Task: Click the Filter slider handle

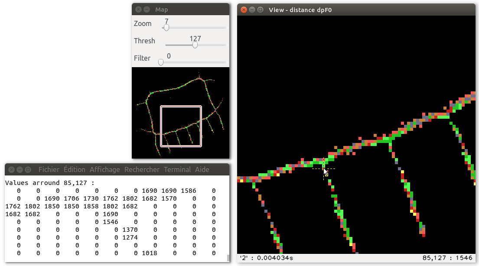Action: (x=161, y=62)
